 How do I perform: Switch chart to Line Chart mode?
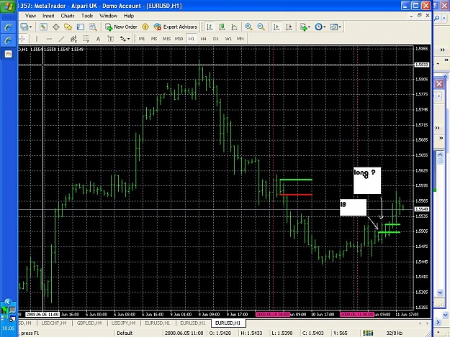pos(234,27)
